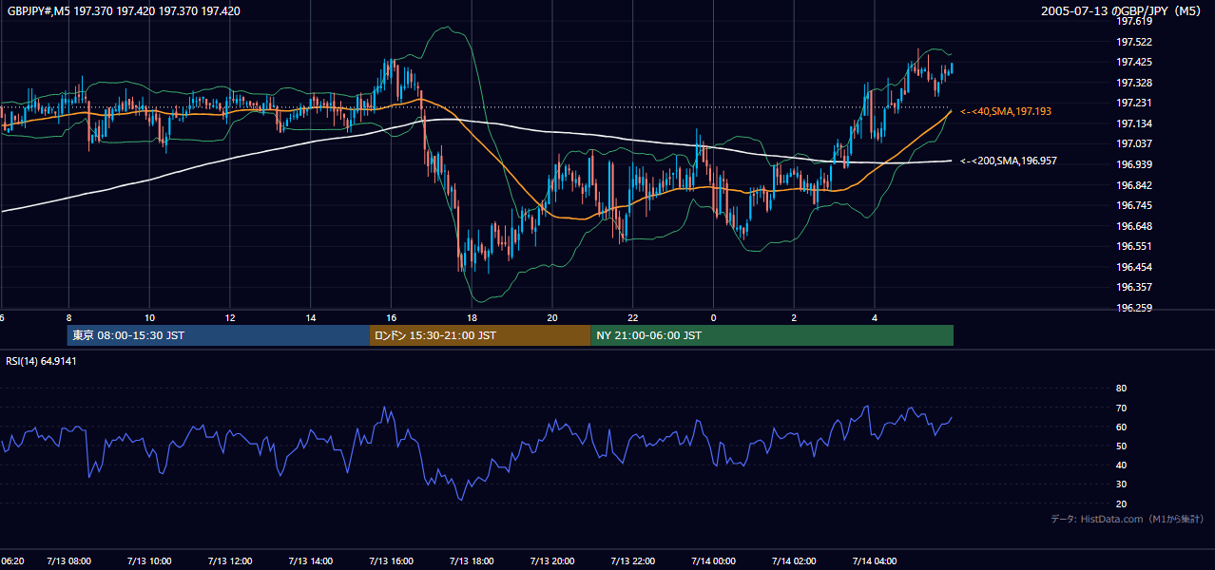Click the 2005-07-13 GBP/JPY (M5) heading

tap(1123, 11)
